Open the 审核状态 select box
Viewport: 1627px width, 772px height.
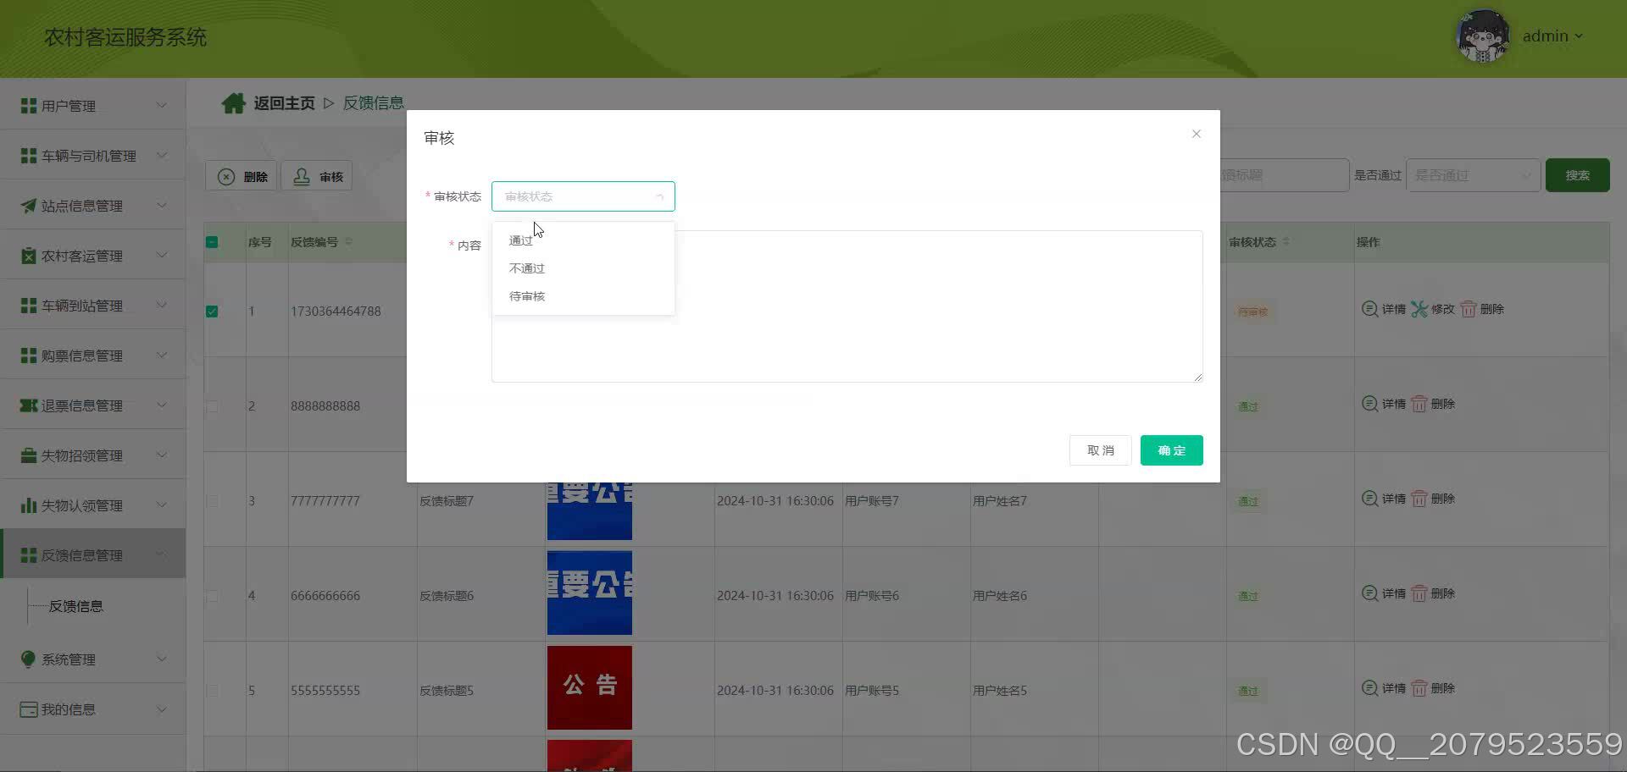pos(583,196)
